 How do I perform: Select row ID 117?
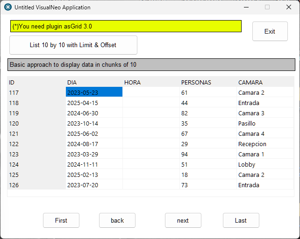(x=36, y=93)
